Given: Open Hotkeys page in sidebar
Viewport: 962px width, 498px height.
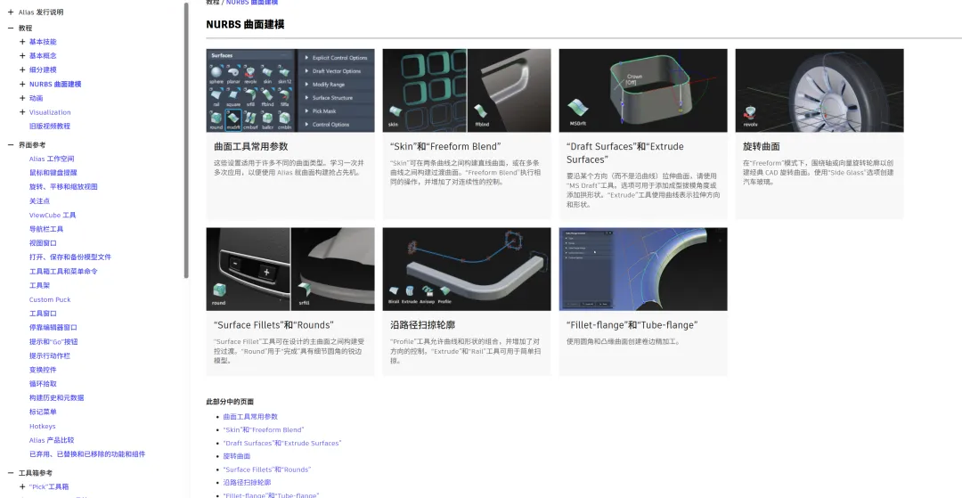Looking at the screenshot, I should click(x=43, y=426).
